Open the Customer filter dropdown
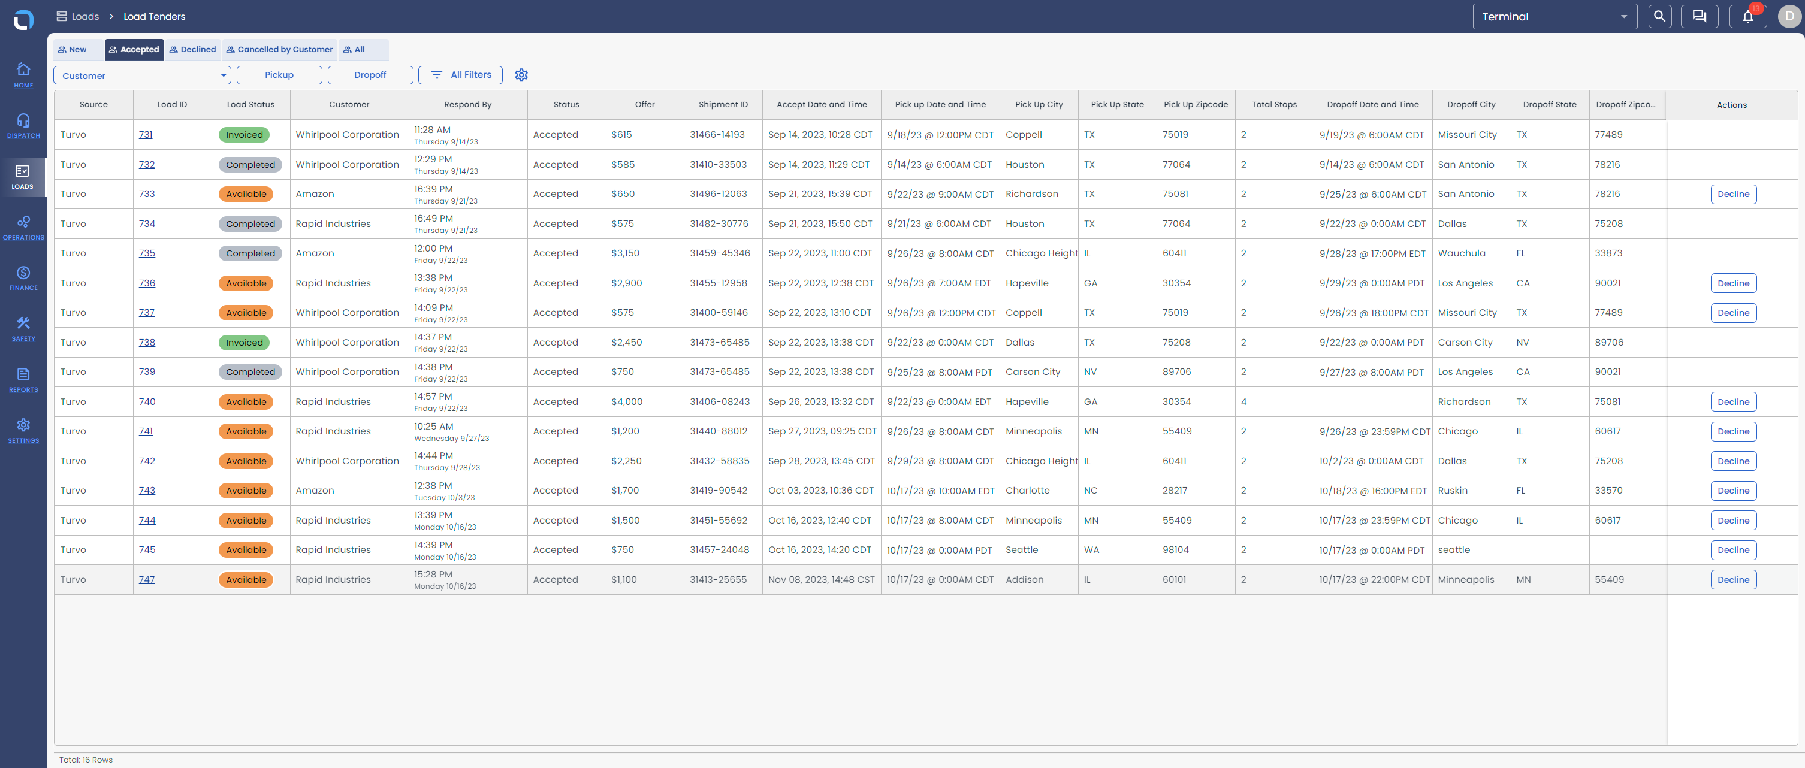Image resolution: width=1805 pixels, height=768 pixels. pos(142,75)
